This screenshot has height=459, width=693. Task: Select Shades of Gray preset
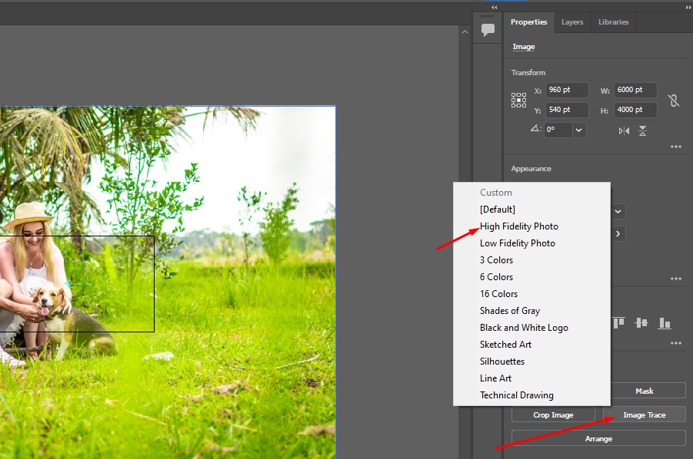pos(510,310)
